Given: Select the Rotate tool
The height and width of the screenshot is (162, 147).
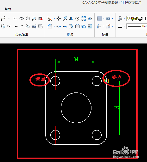Looking at the screenshot, I should [77, 18].
